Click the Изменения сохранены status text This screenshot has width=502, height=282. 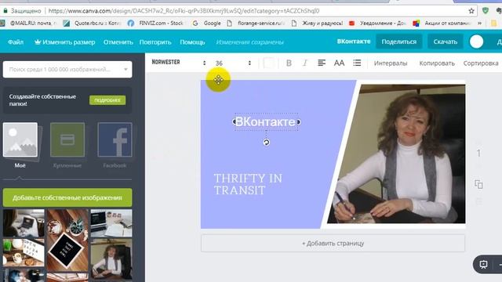coord(249,42)
